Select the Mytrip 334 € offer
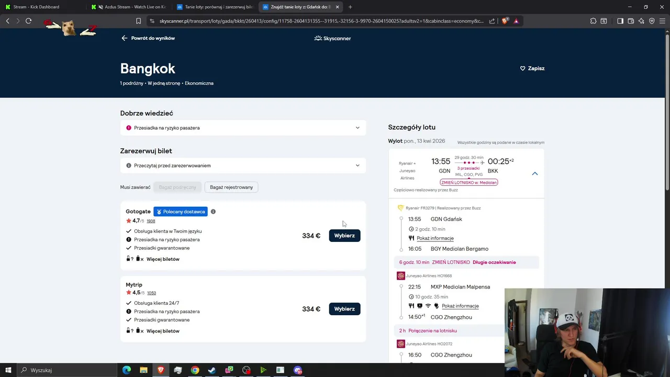Viewport: 670px width, 377px height. pos(344,309)
